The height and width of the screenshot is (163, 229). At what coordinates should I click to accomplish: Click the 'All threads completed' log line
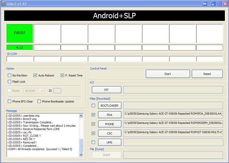tap(40, 149)
